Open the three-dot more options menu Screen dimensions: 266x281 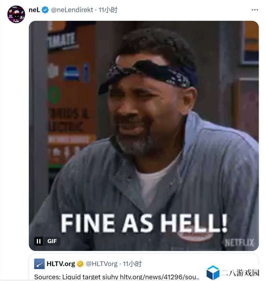[255, 10]
